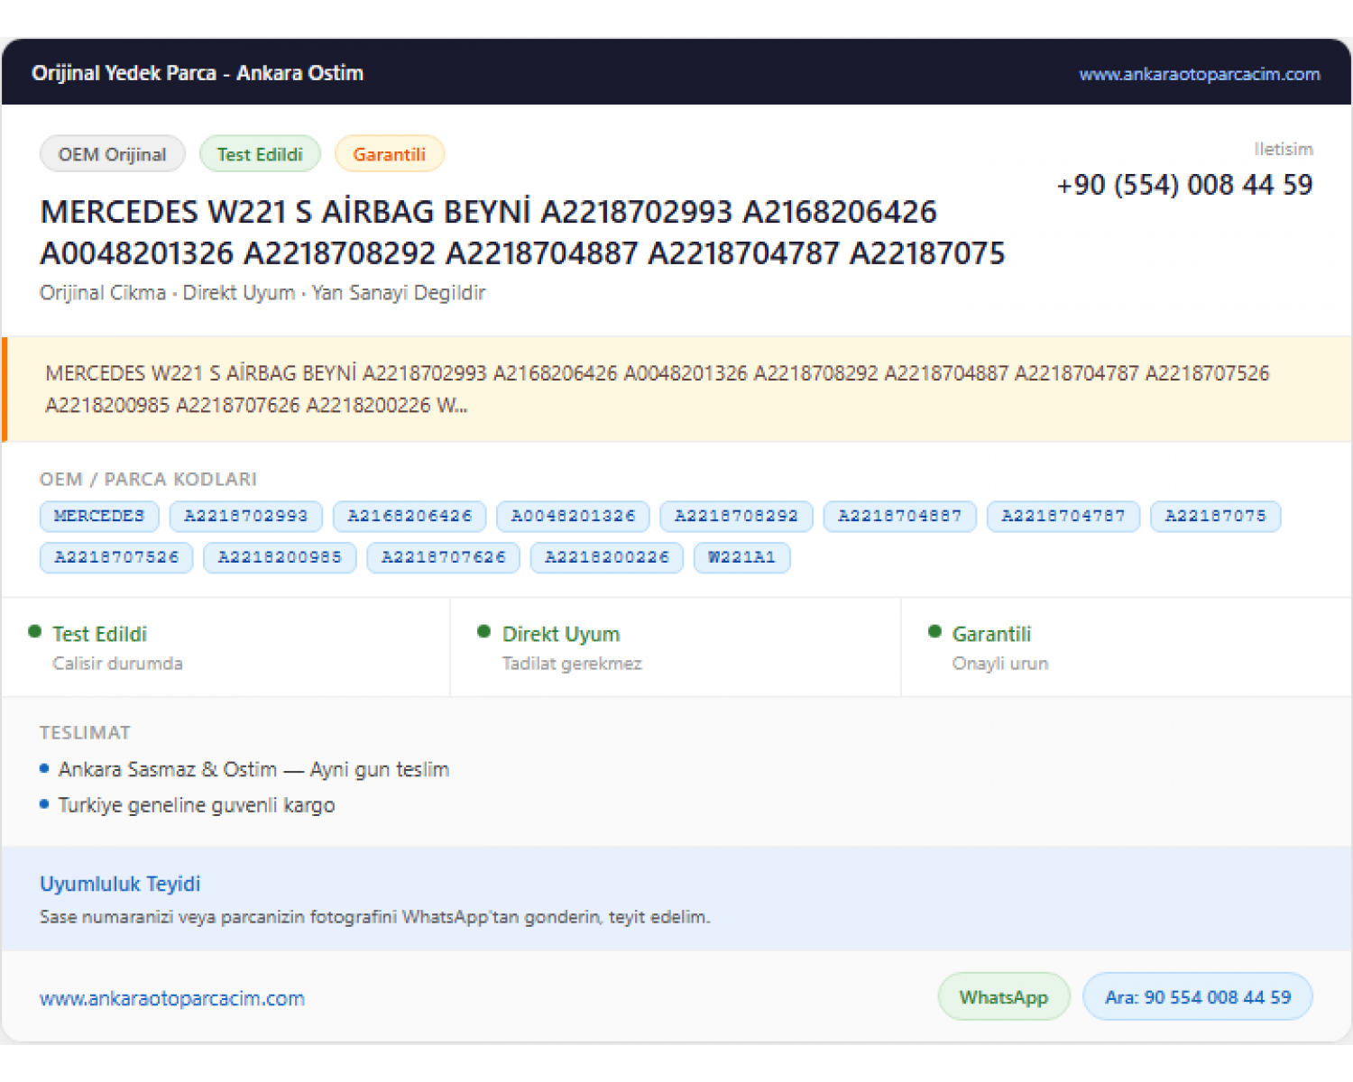Screen dimensions: 1353x1082
Task: Select the A2218707526 code chip
Action: [x=116, y=557]
